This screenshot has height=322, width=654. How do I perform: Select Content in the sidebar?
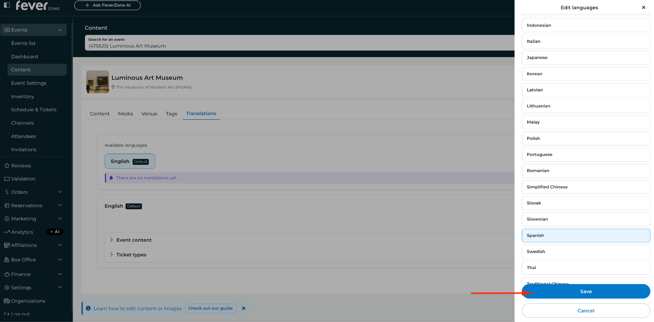[x=37, y=70]
